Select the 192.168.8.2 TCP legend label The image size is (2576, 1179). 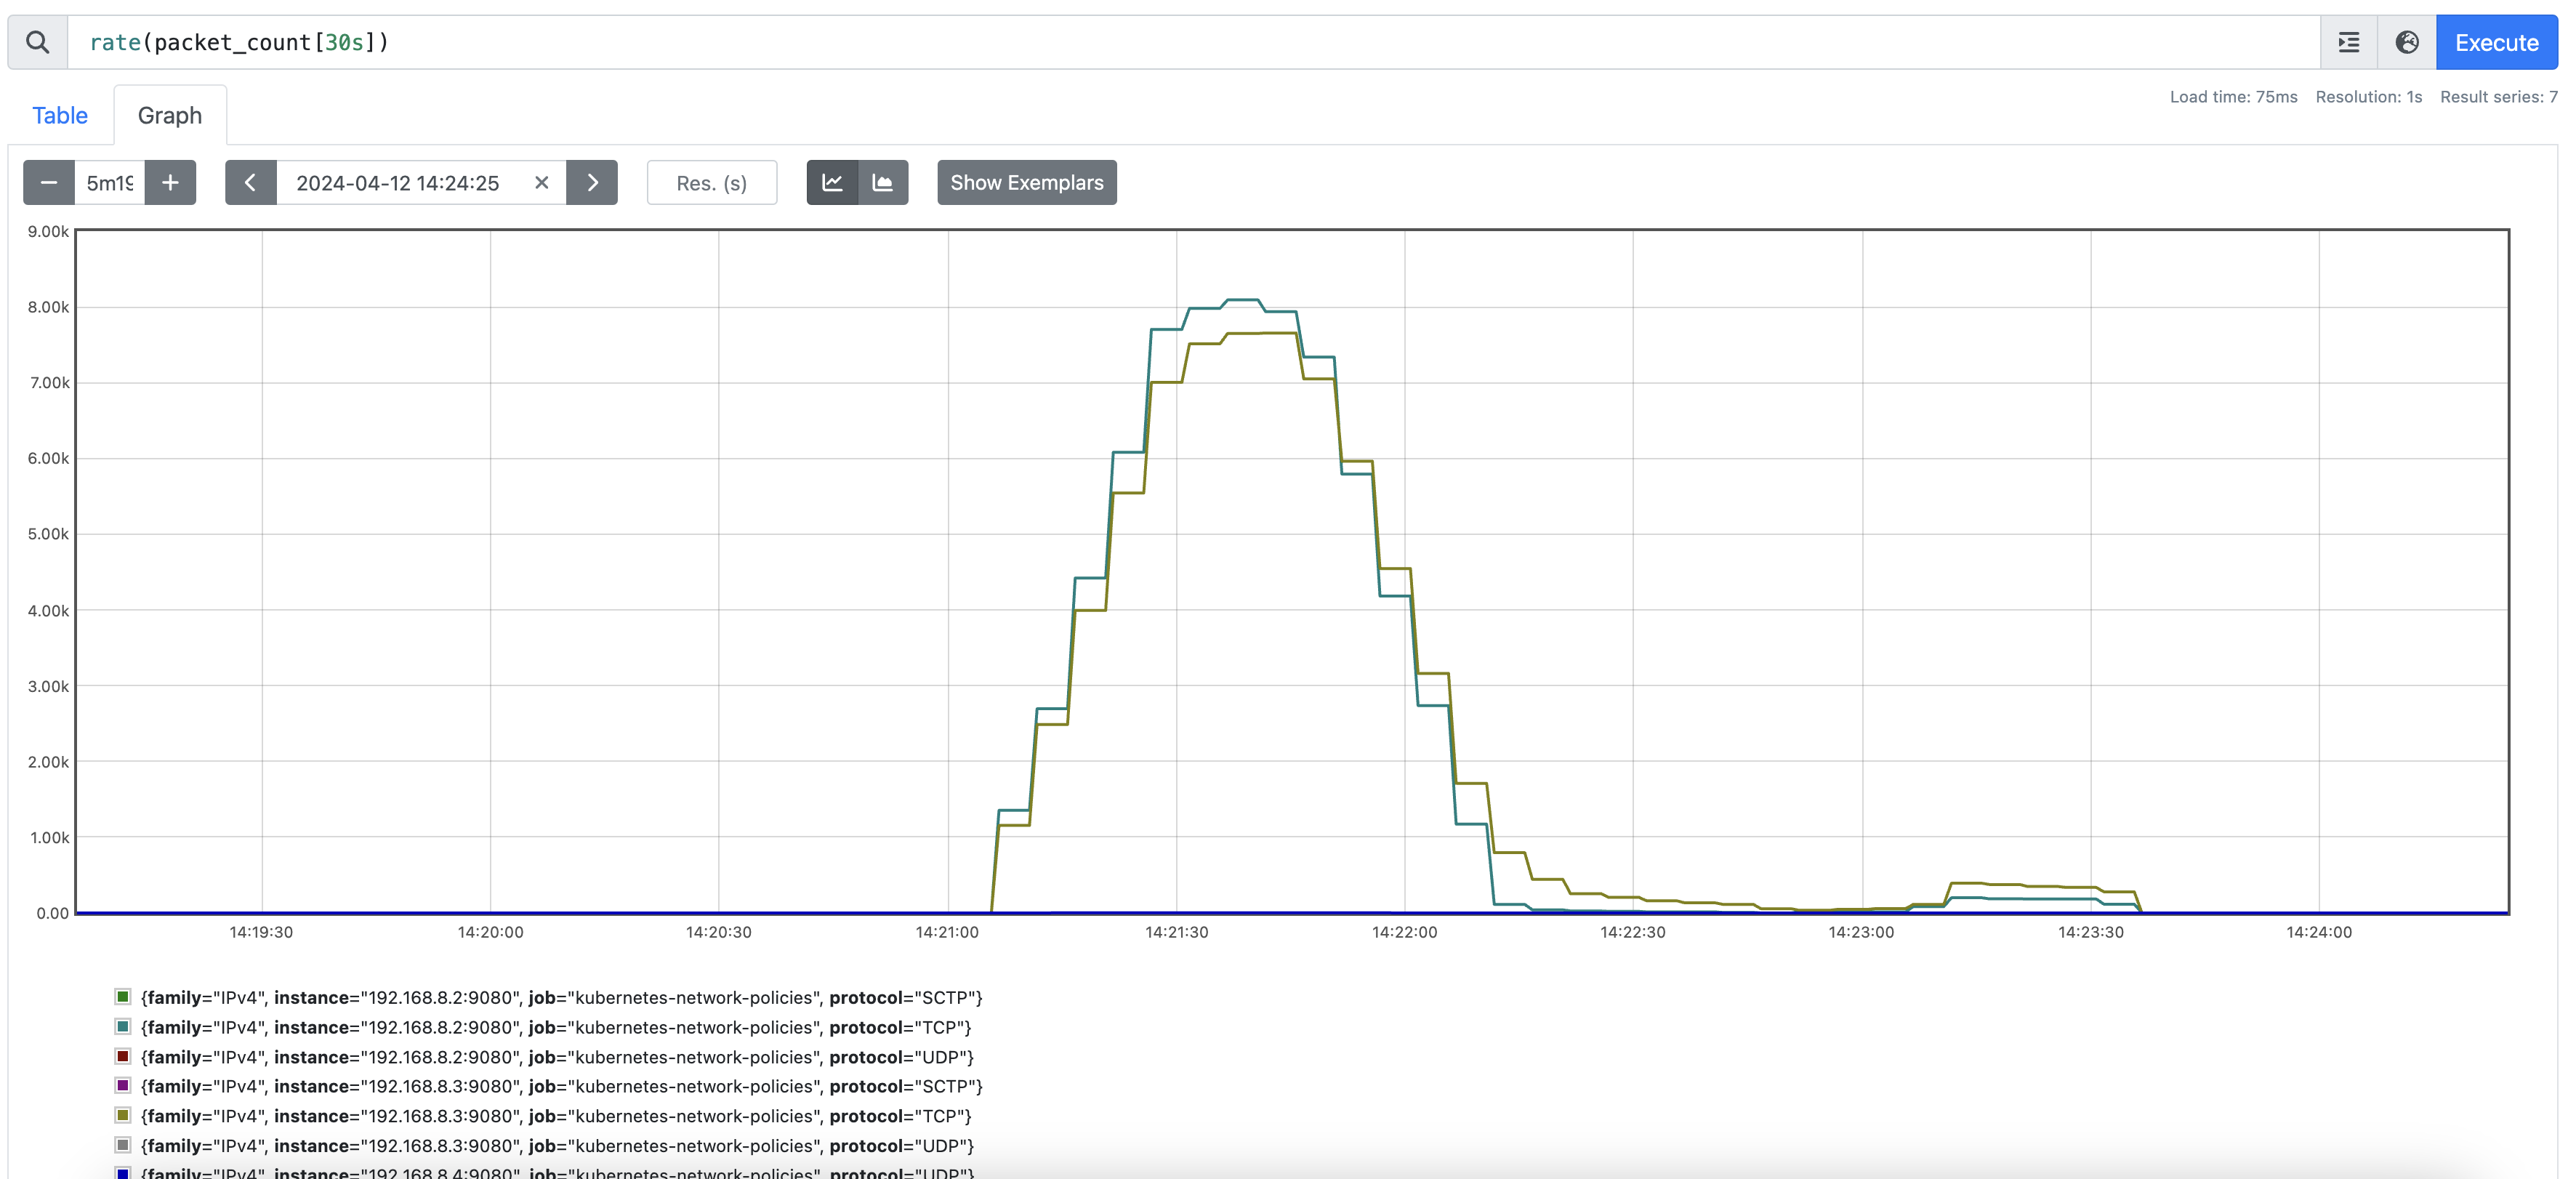coord(556,1027)
